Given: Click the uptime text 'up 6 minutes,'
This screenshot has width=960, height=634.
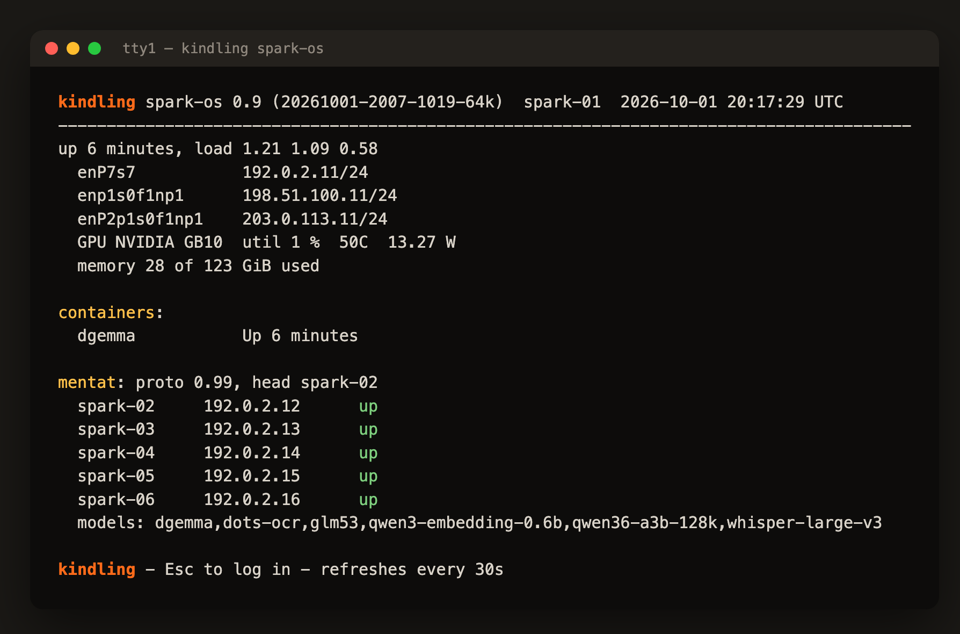Looking at the screenshot, I should click(121, 149).
